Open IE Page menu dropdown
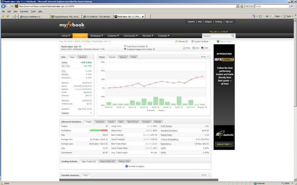Viewport: 297px width, 185px height. (x=277, y=16)
